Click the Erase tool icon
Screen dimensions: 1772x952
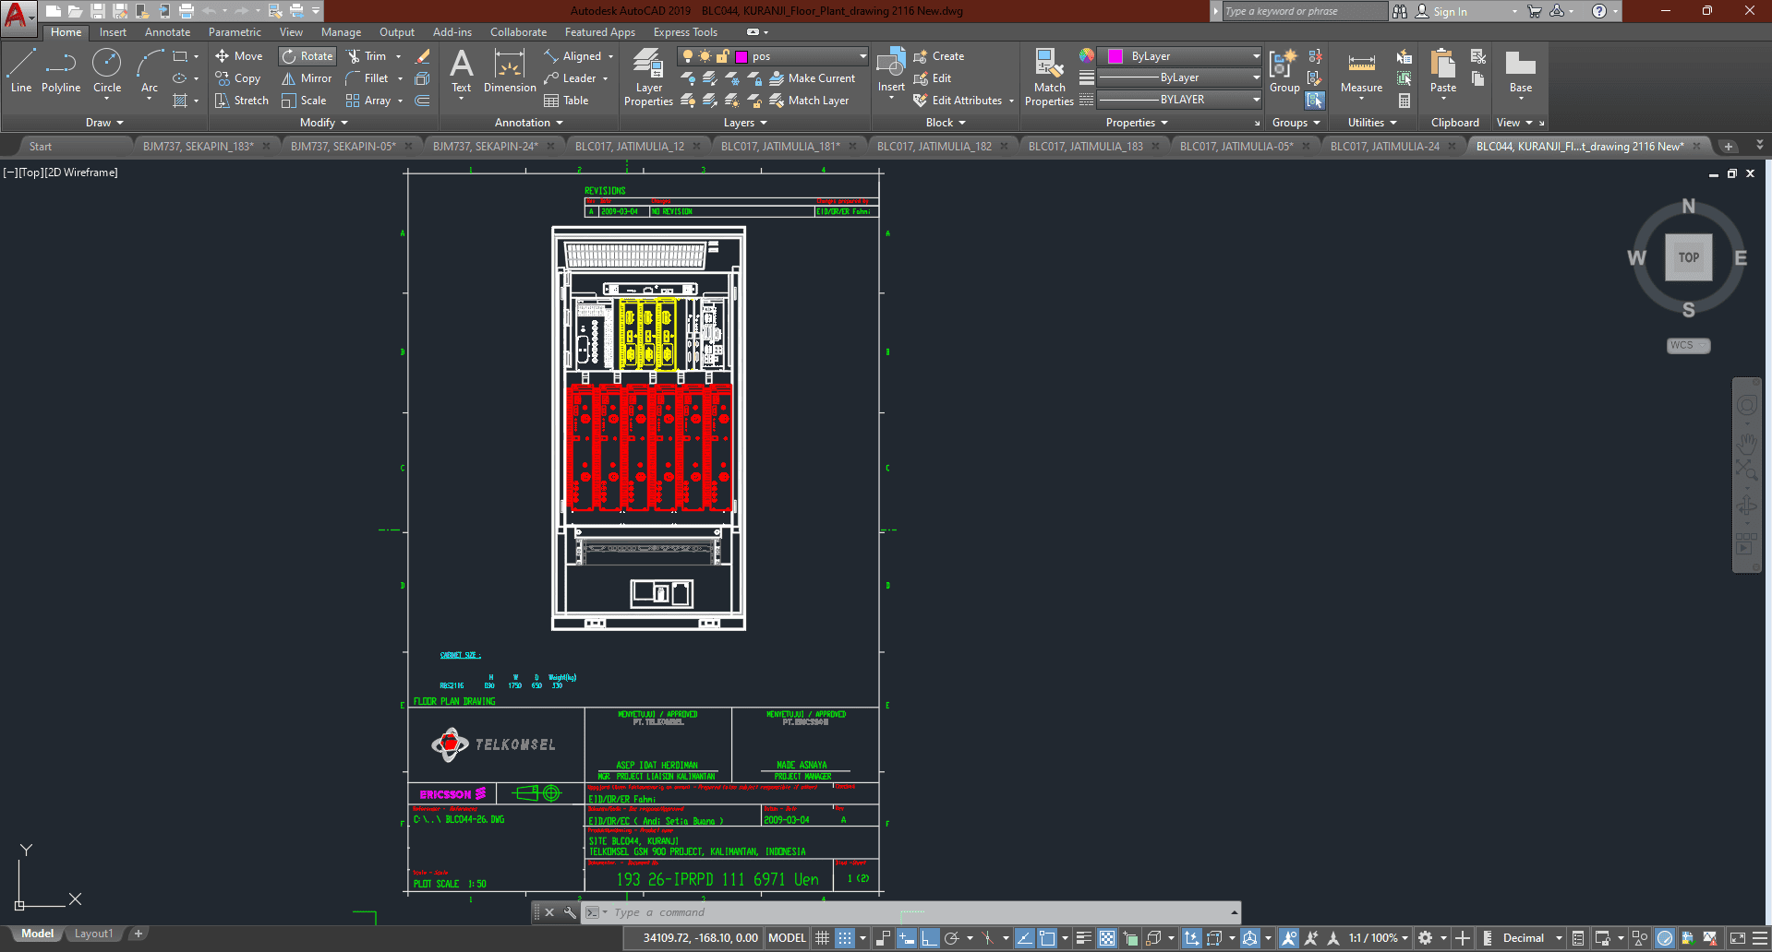point(423,56)
